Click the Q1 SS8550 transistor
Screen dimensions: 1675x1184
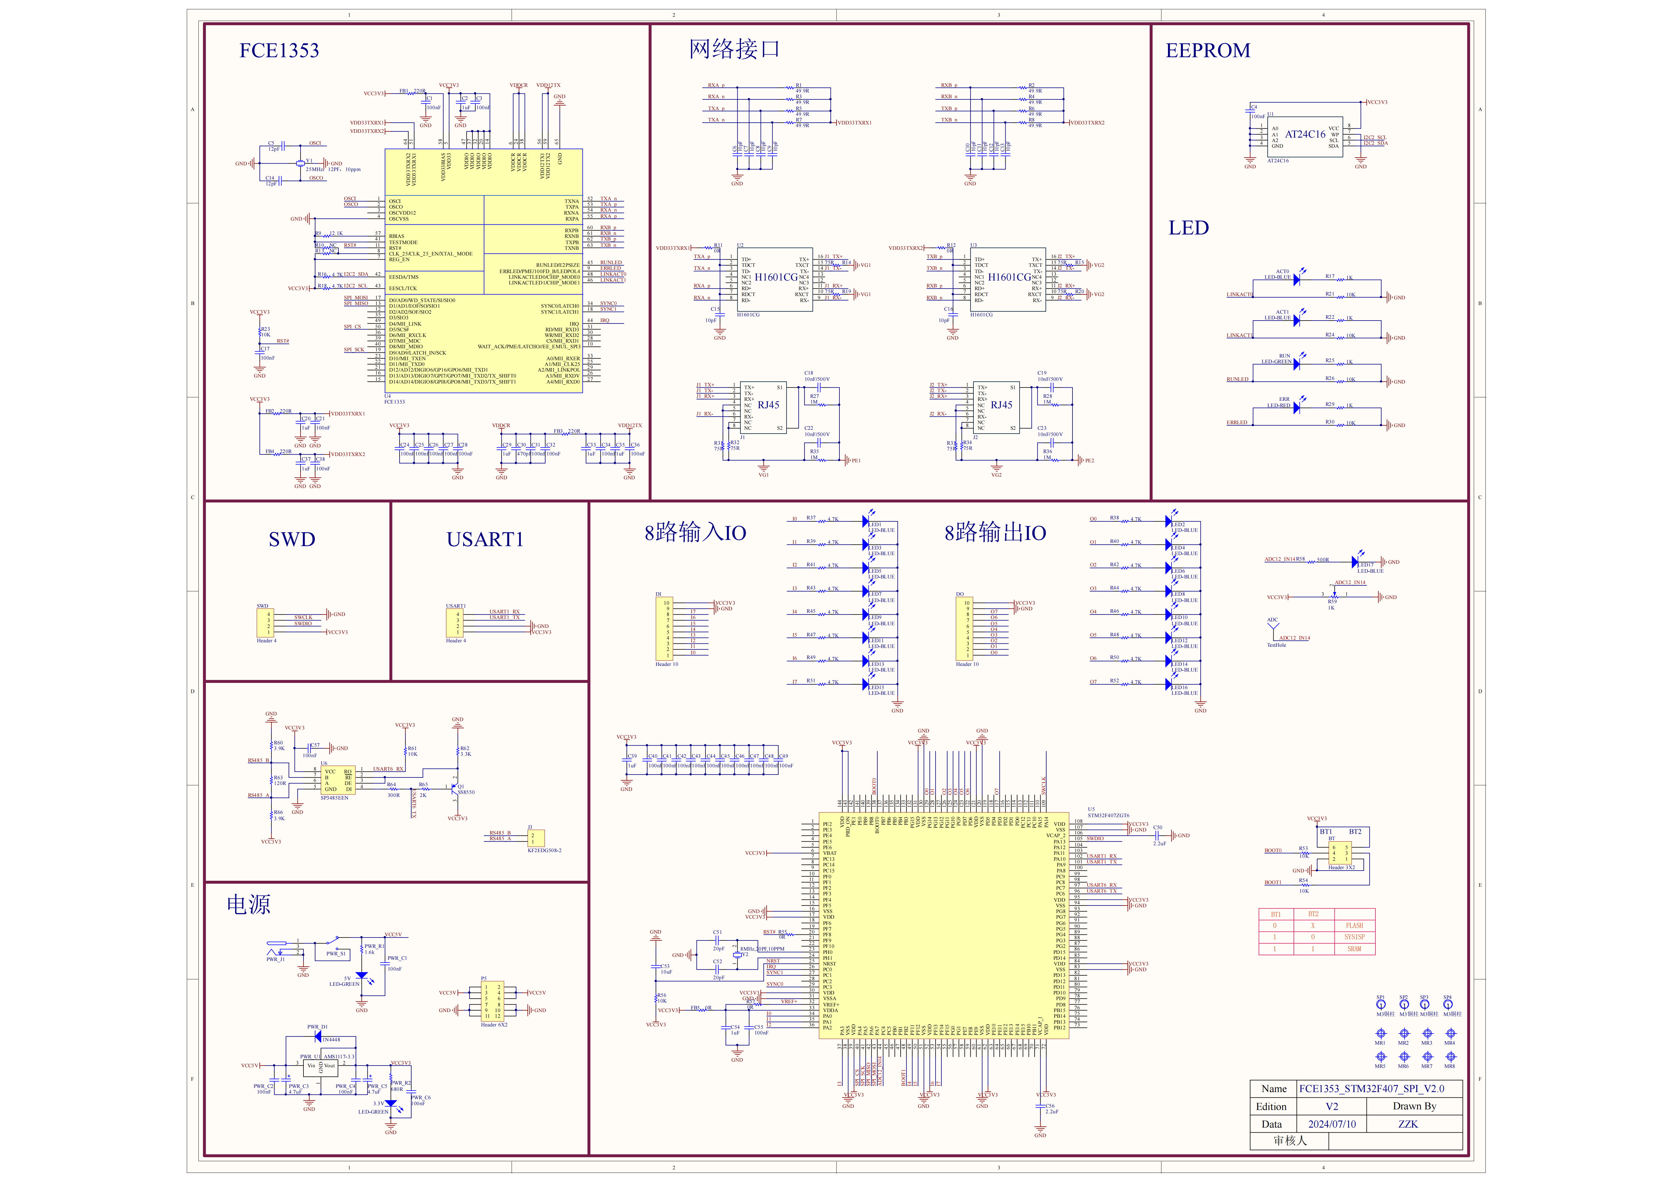pyautogui.click(x=454, y=789)
